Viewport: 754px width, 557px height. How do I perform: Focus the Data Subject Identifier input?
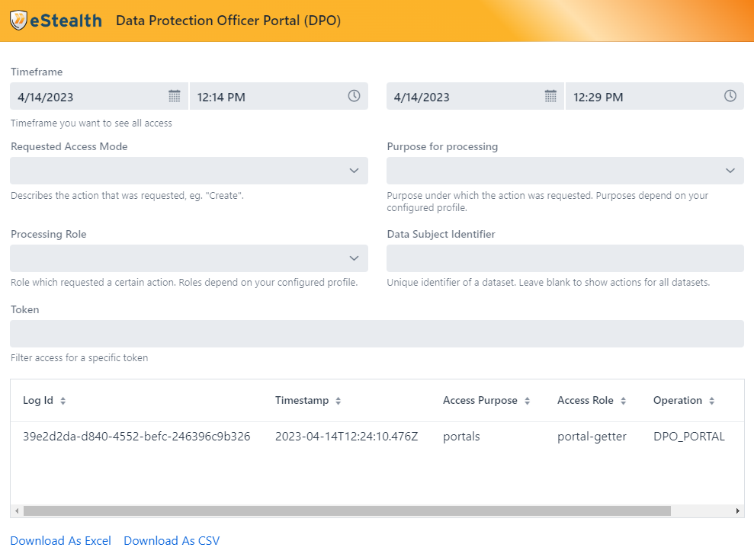click(565, 258)
